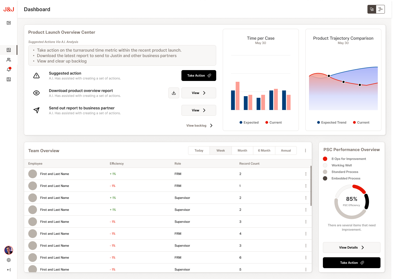Click Take Action in Product Launch Overview Center
The width and height of the screenshot is (393, 279).
[199, 75]
